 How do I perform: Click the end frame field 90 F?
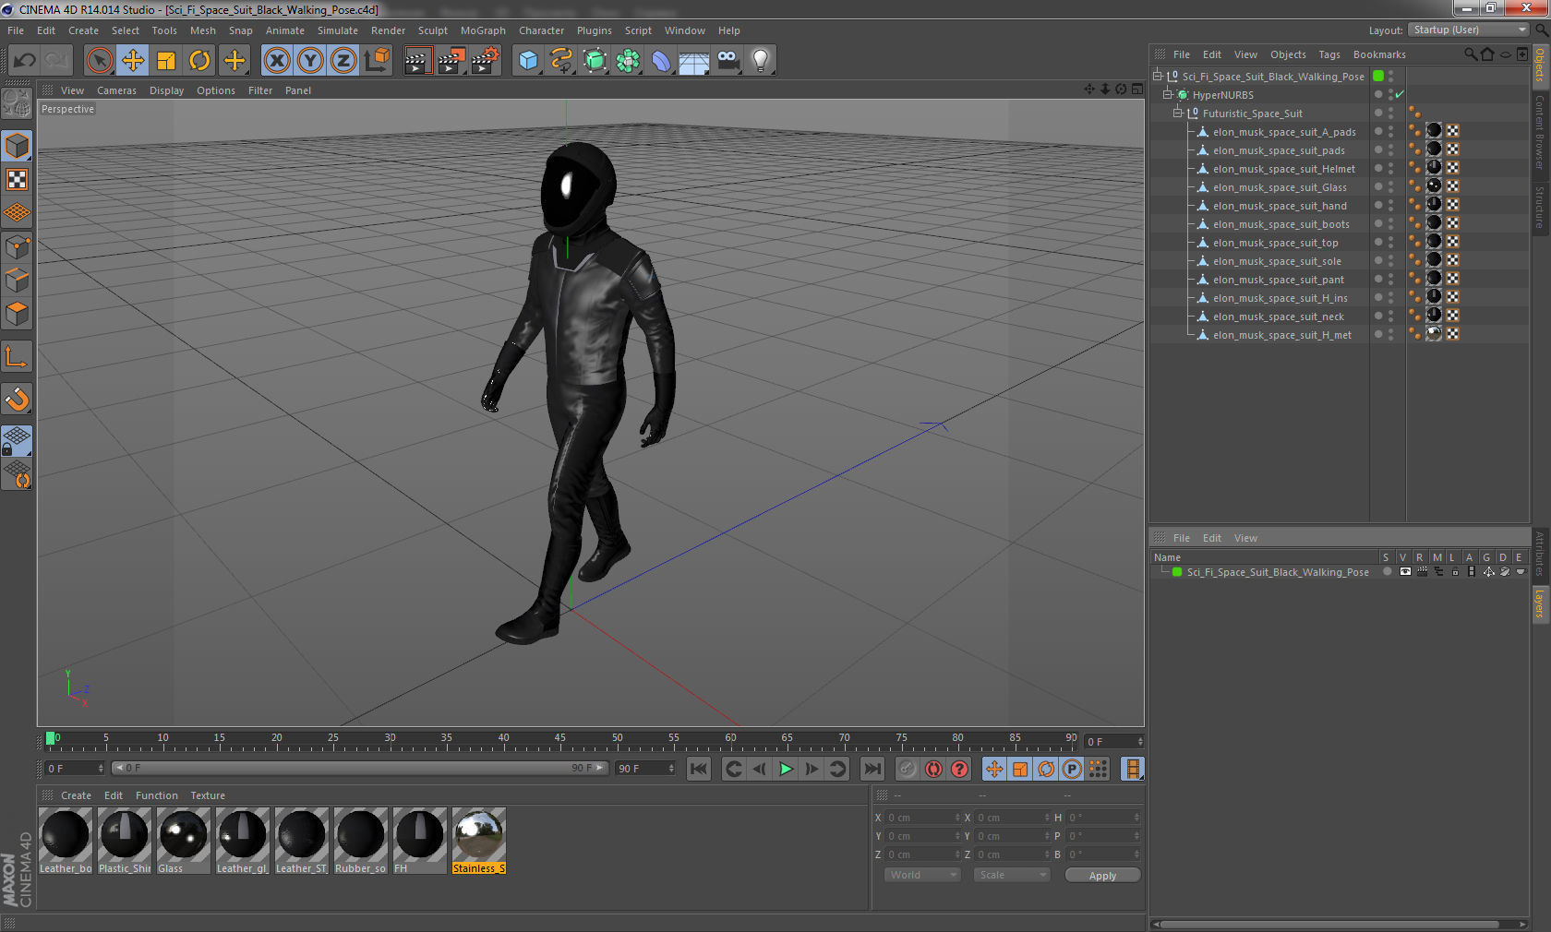(x=645, y=768)
